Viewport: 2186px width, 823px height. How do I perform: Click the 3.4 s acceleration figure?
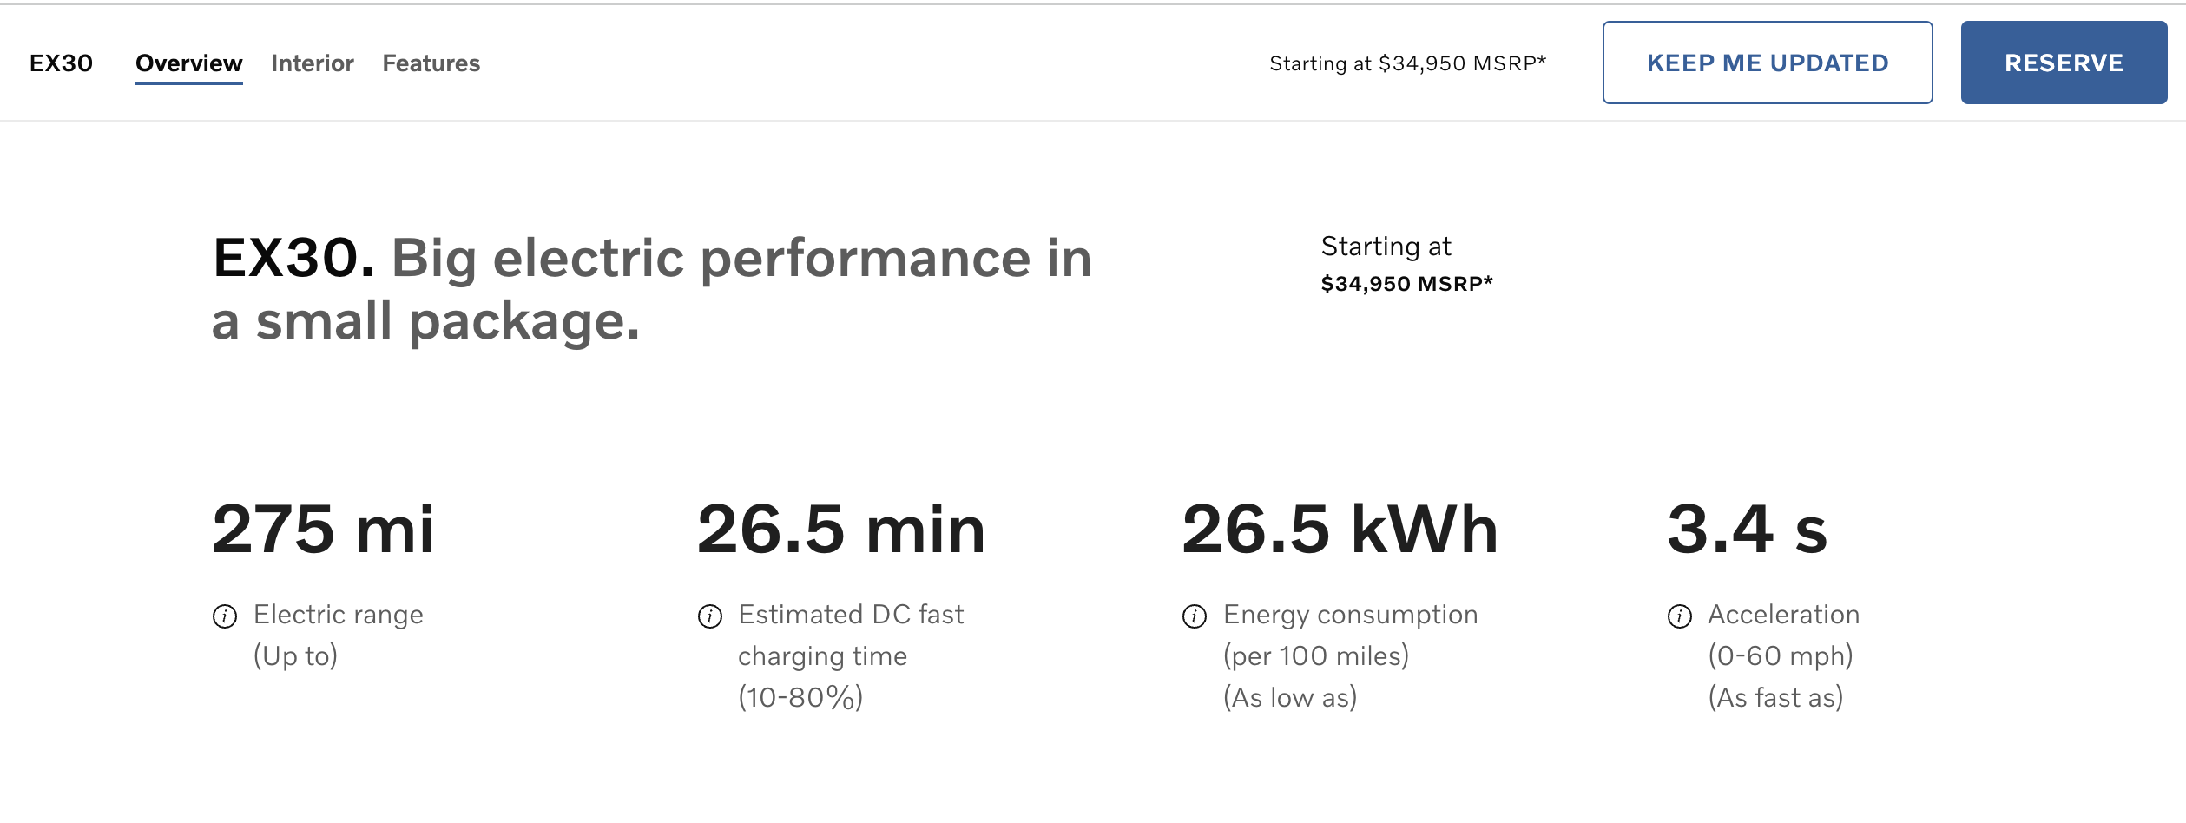click(x=1747, y=529)
